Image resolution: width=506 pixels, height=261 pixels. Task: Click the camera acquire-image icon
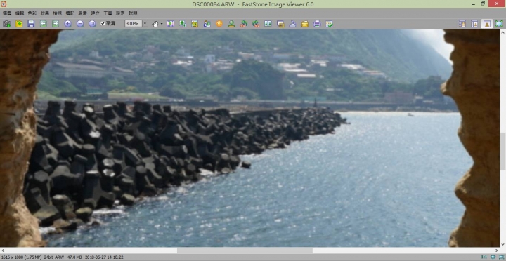coord(7,24)
